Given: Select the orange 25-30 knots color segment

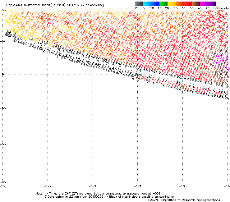Looking at the screenshot, I should tap(180, 4).
